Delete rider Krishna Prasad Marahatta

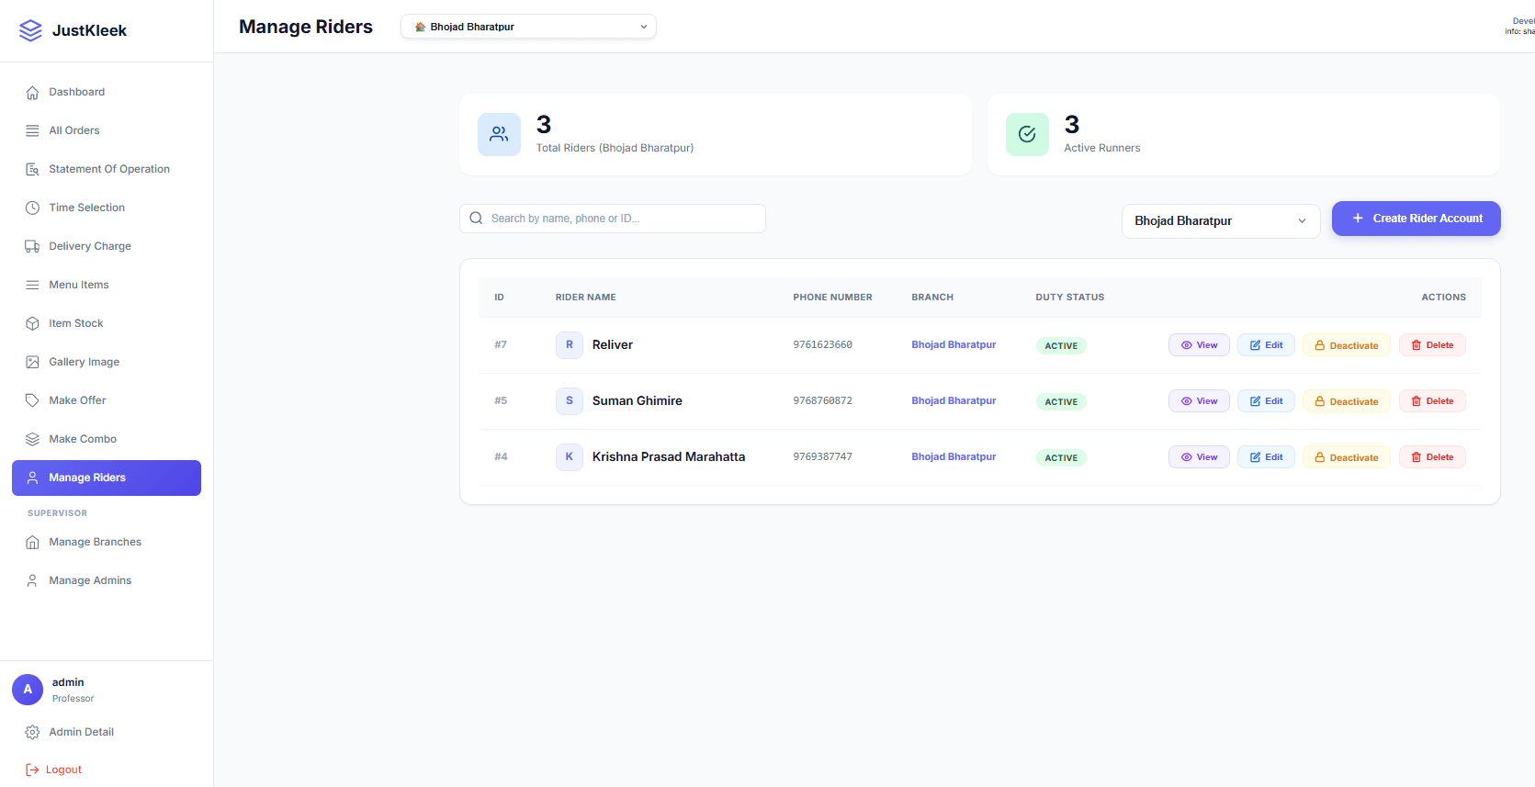tap(1432, 457)
